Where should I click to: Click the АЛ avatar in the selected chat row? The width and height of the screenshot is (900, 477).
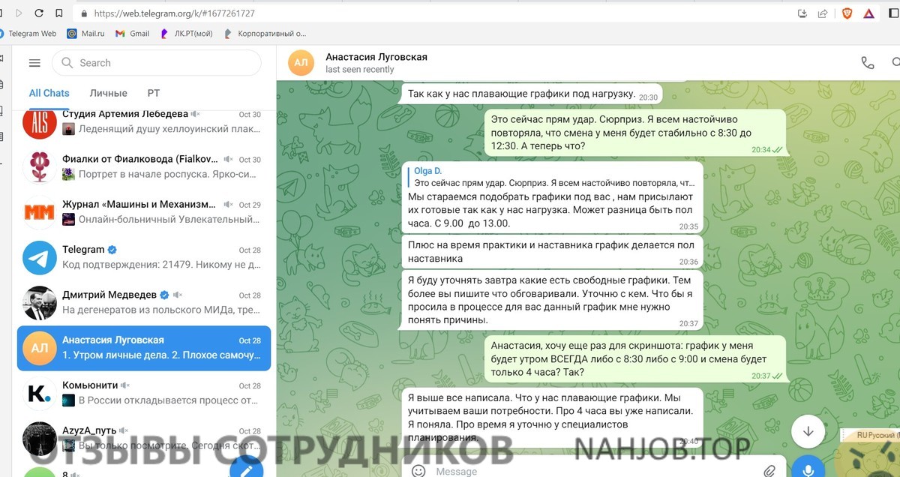pos(40,348)
